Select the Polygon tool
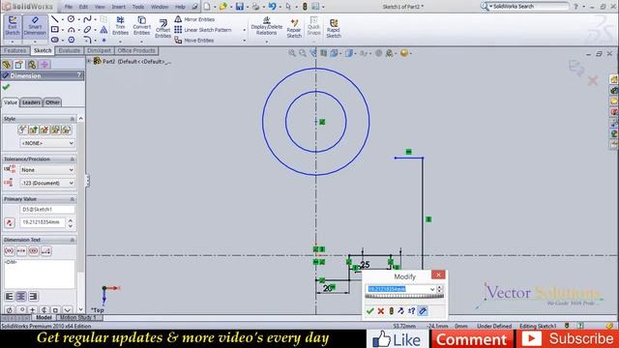The width and height of the screenshot is (619, 348). click(71, 40)
